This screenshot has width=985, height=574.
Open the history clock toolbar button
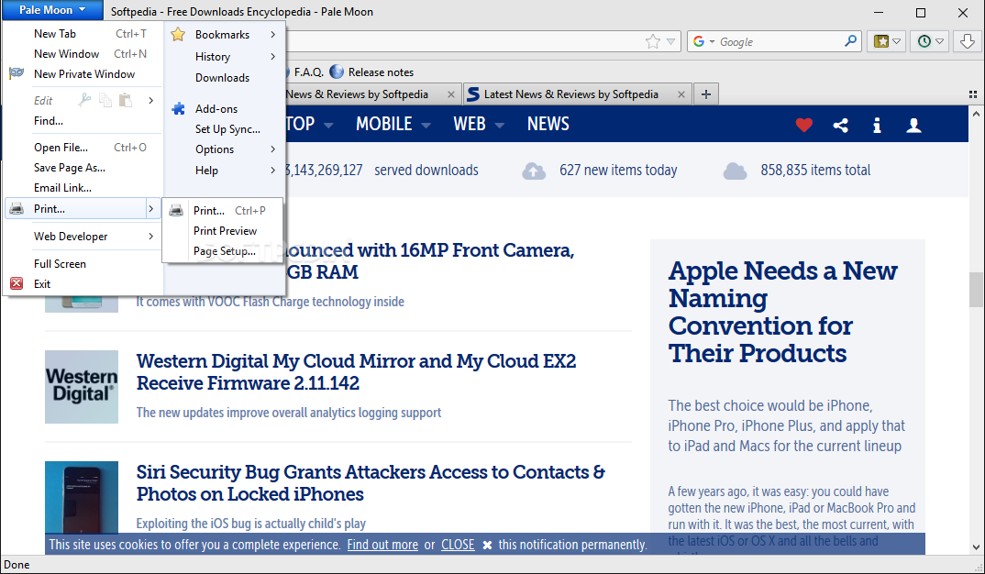pos(930,41)
